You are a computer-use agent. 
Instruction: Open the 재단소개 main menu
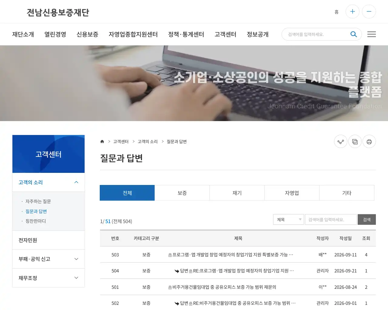click(x=23, y=34)
